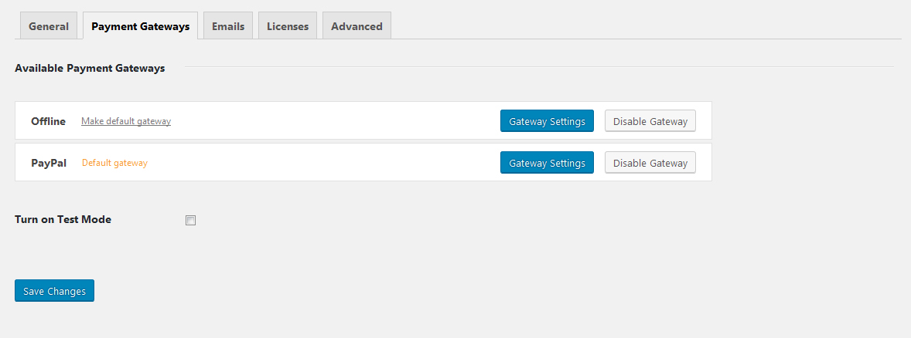The image size is (911, 338).
Task: Disable the Offline gateway
Action: point(650,121)
